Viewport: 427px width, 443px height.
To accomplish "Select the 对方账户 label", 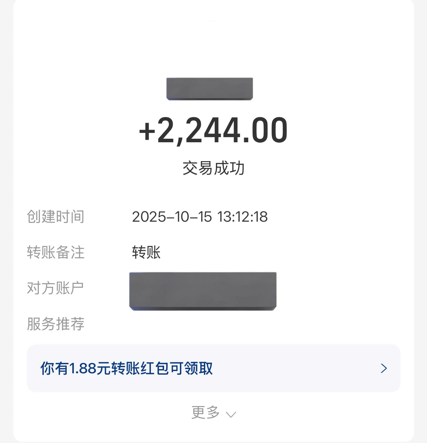I will coord(55,288).
